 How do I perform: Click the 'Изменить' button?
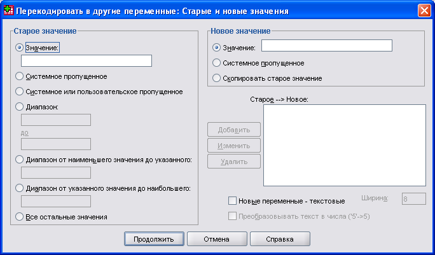click(x=234, y=146)
